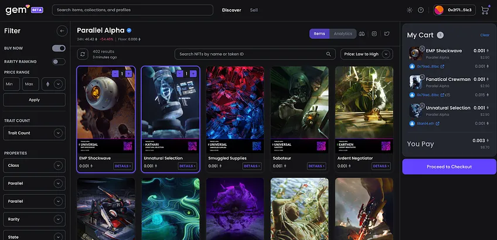Toggle the light/dark theme sun icon
Viewport: 497px width, 240px height.
tap(409, 10)
